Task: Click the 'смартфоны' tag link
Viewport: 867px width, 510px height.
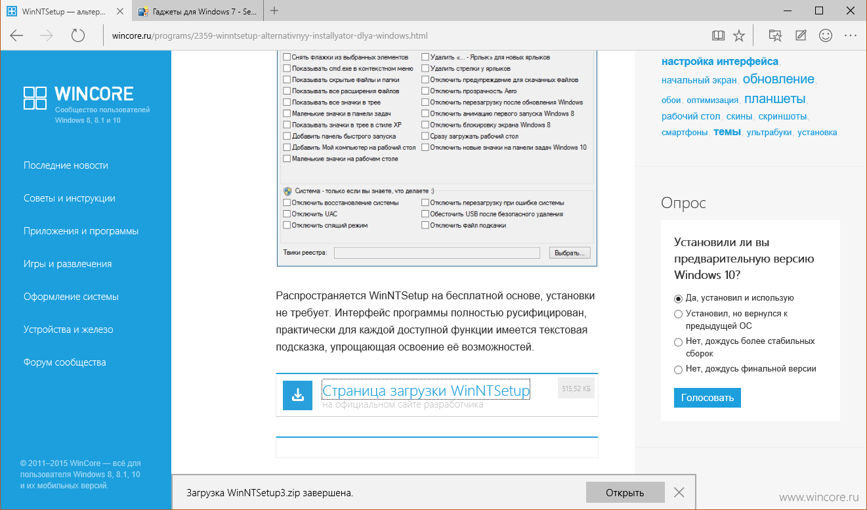Action: 685,132
